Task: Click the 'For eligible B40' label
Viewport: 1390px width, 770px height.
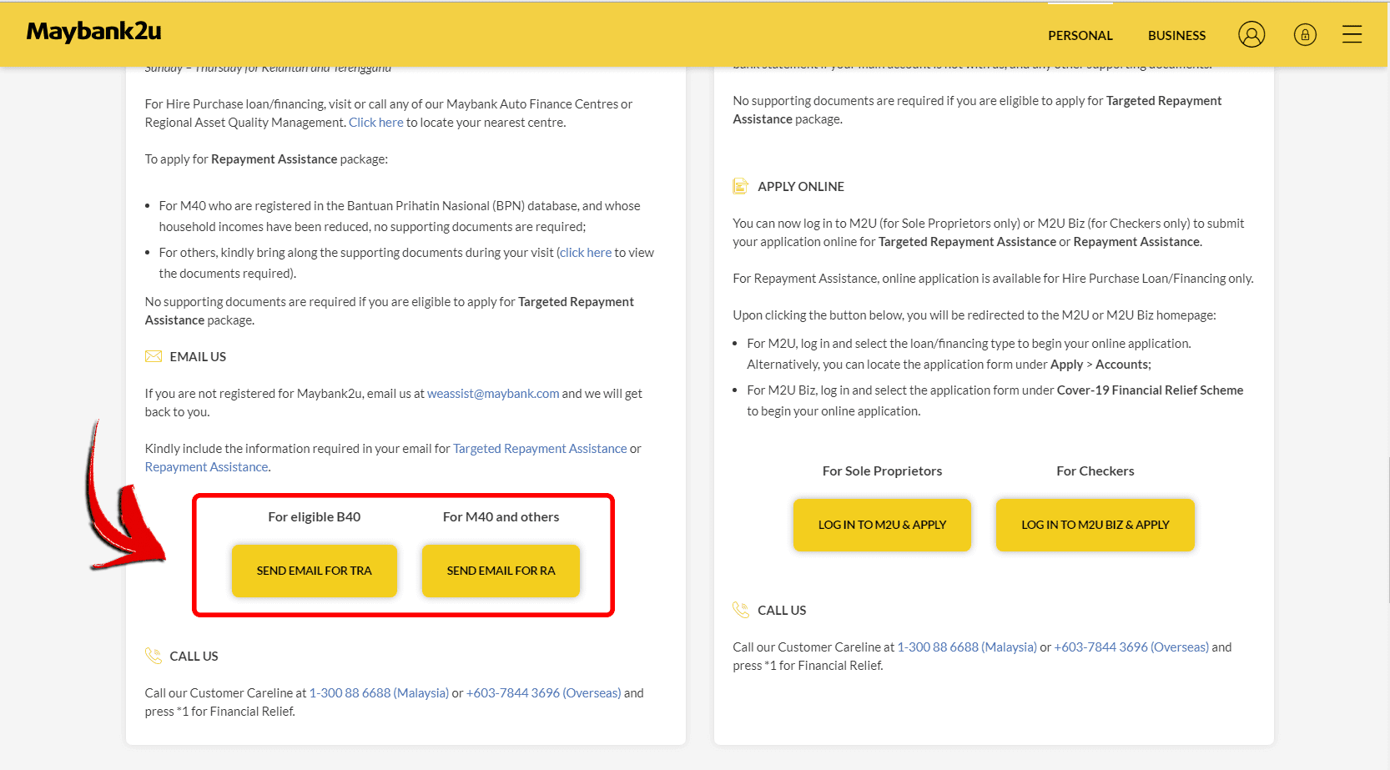Action: [x=315, y=517]
